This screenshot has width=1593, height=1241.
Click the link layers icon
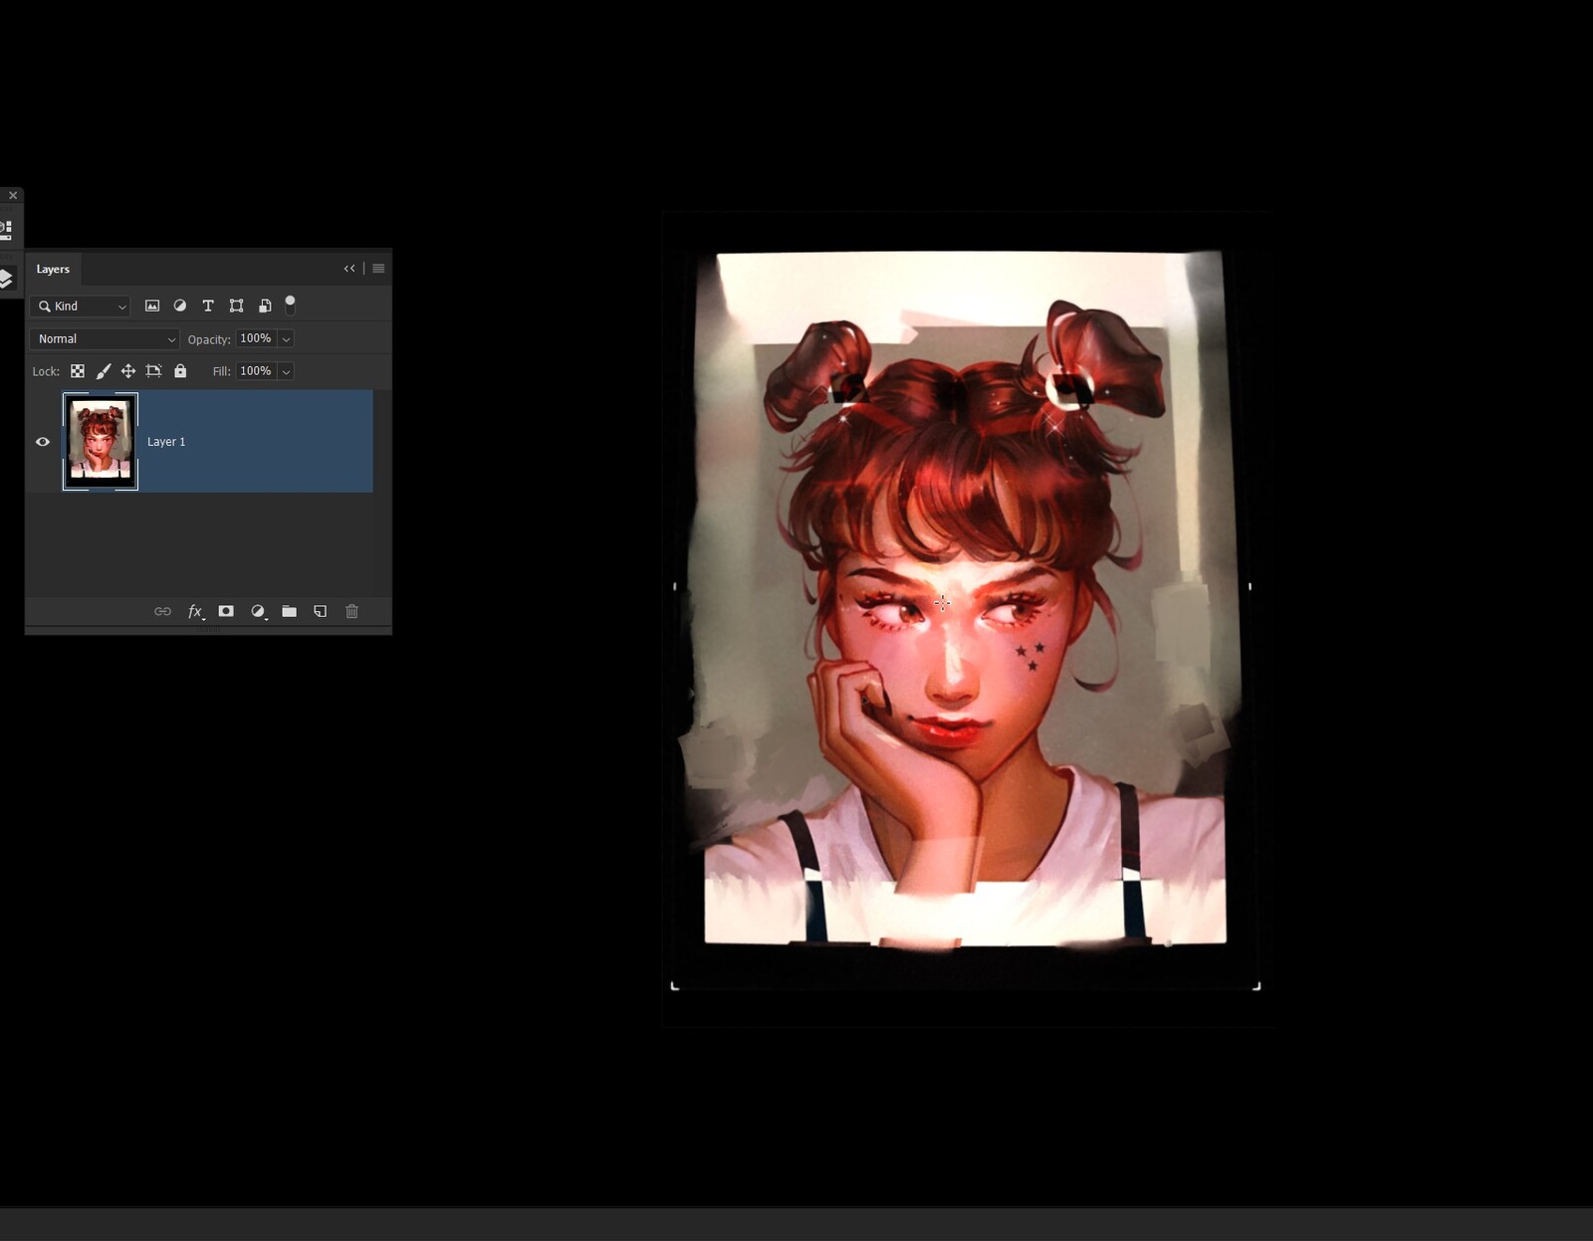click(162, 611)
